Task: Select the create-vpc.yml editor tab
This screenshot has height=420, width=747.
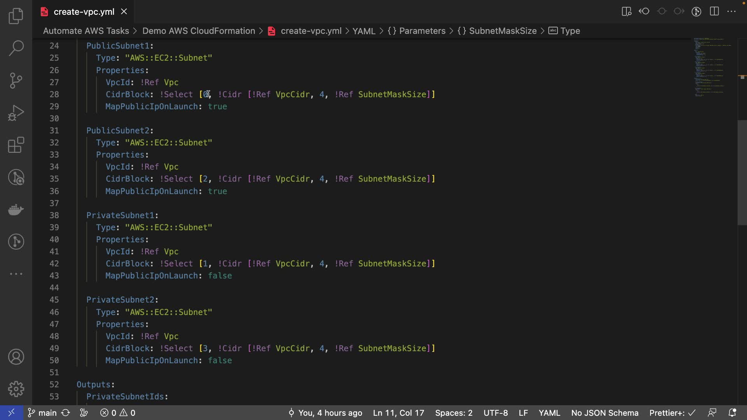Action: coord(84,12)
